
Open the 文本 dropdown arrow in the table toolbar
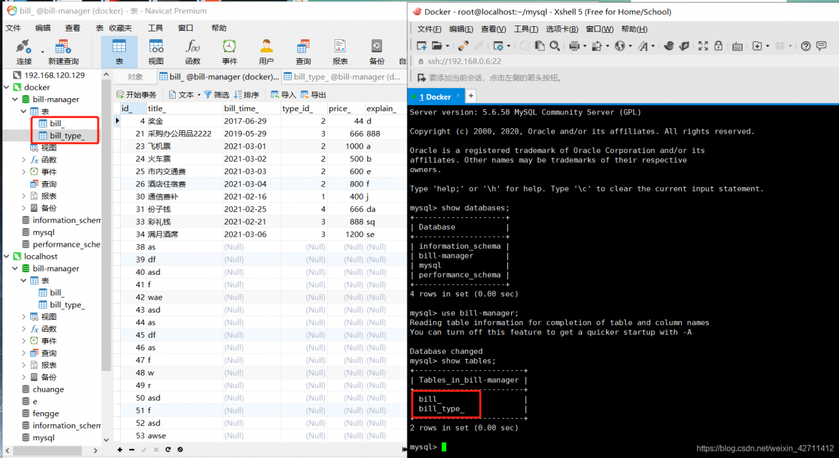coord(199,95)
